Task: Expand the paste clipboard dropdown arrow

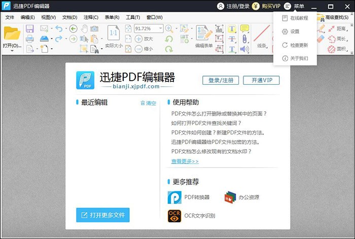Action: coord(101,39)
